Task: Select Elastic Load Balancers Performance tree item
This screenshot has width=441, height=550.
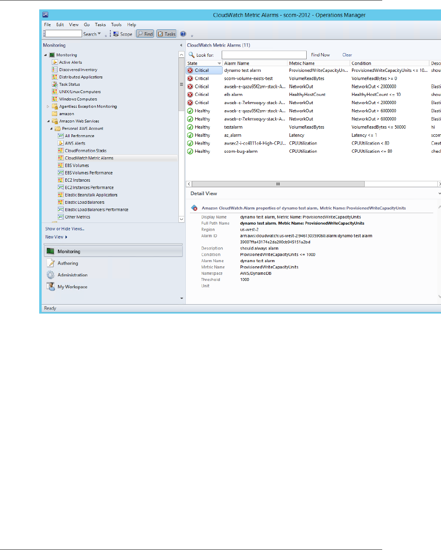Action: [96, 209]
